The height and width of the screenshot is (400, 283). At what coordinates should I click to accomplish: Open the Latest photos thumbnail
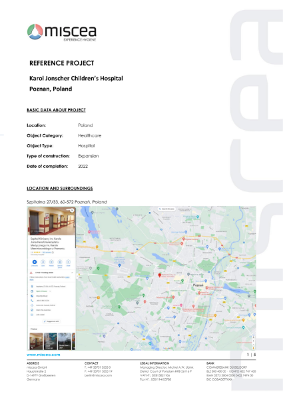point(51,341)
